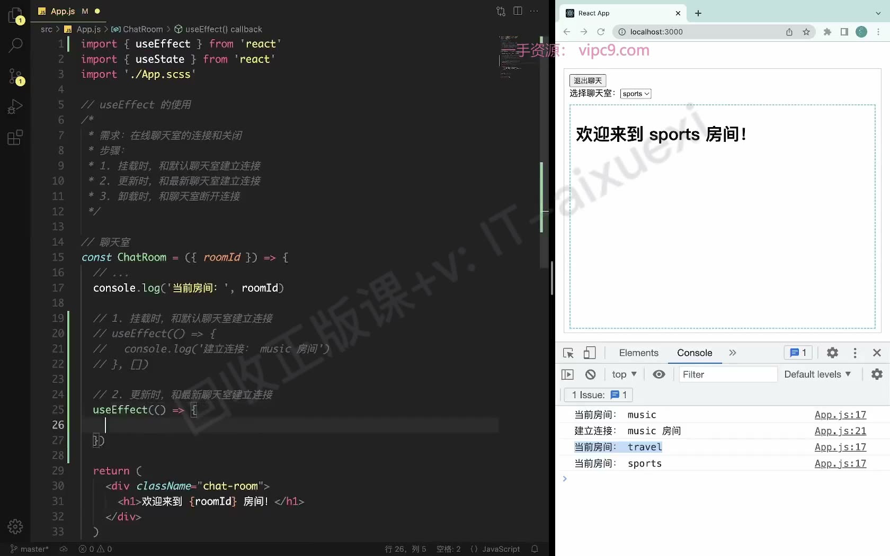This screenshot has height=556, width=890.
Task: Open the browser tab search chevron
Action: pyautogui.click(x=878, y=13)
